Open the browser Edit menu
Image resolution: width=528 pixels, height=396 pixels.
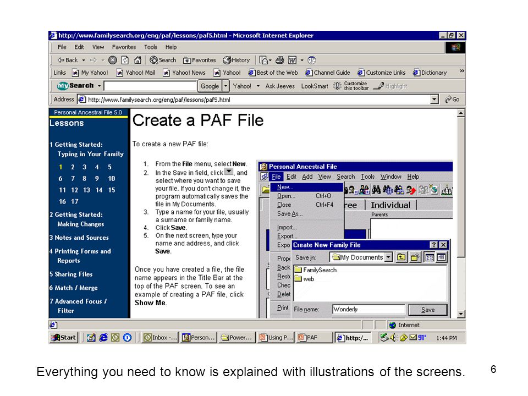pos(79,47)
